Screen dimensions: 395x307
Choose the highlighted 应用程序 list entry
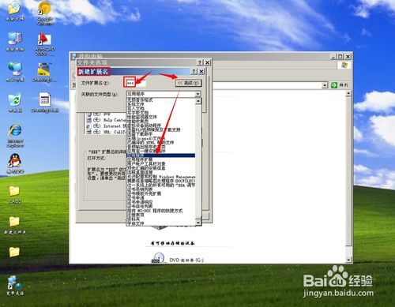(160, 155)
